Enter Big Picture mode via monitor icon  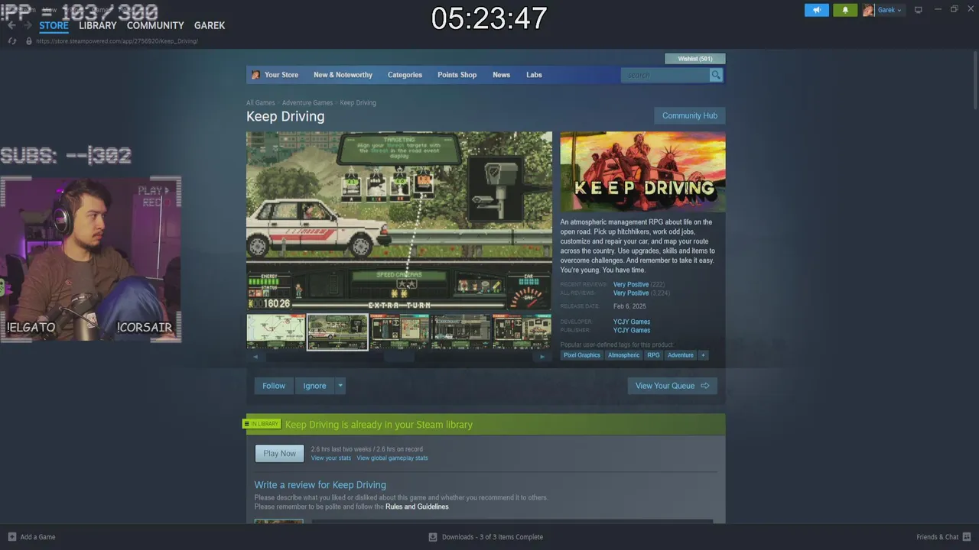click(x=919, y=10)
